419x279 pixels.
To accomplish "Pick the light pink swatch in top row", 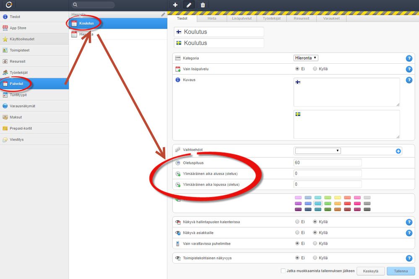I will coord(298,198).
